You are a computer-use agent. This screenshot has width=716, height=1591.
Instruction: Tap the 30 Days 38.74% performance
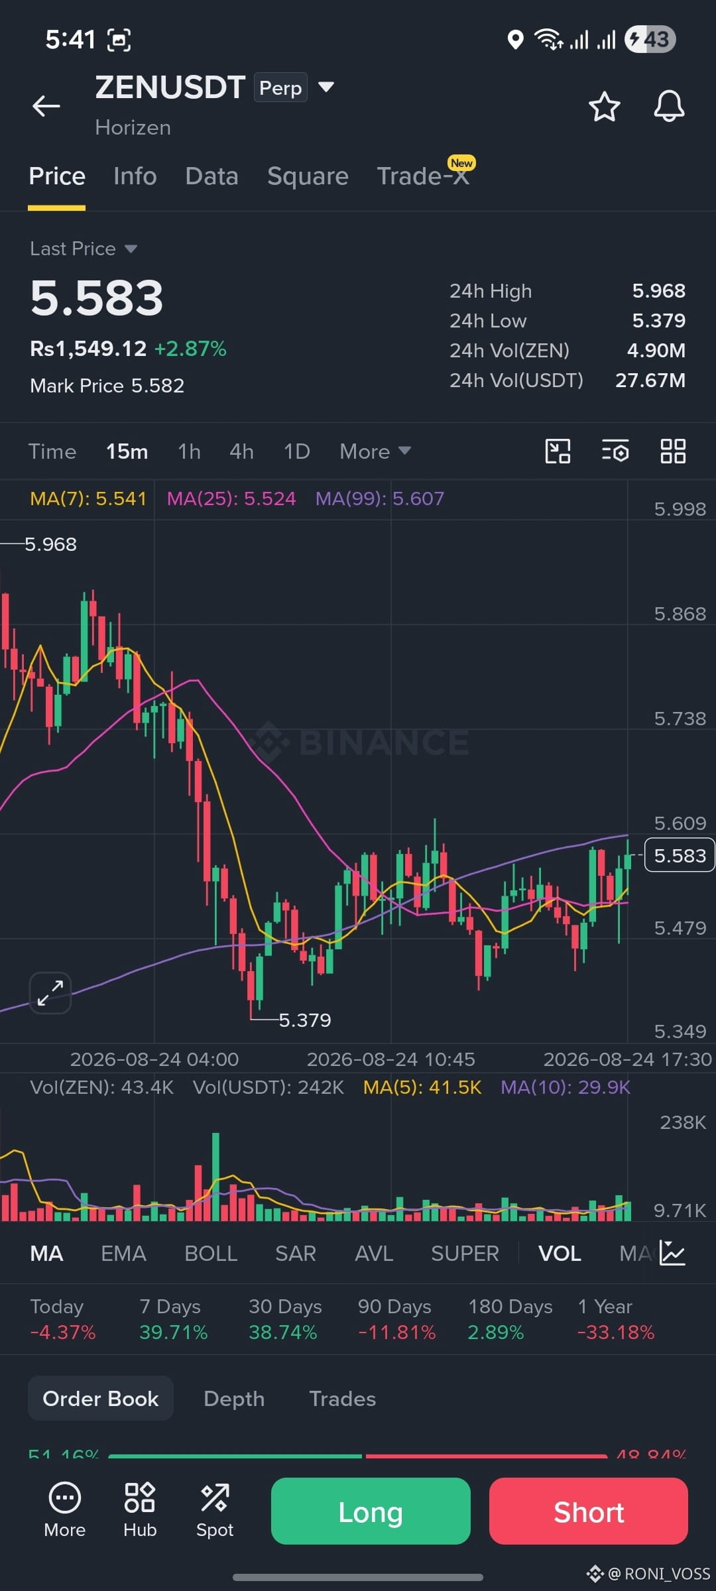285,1319
